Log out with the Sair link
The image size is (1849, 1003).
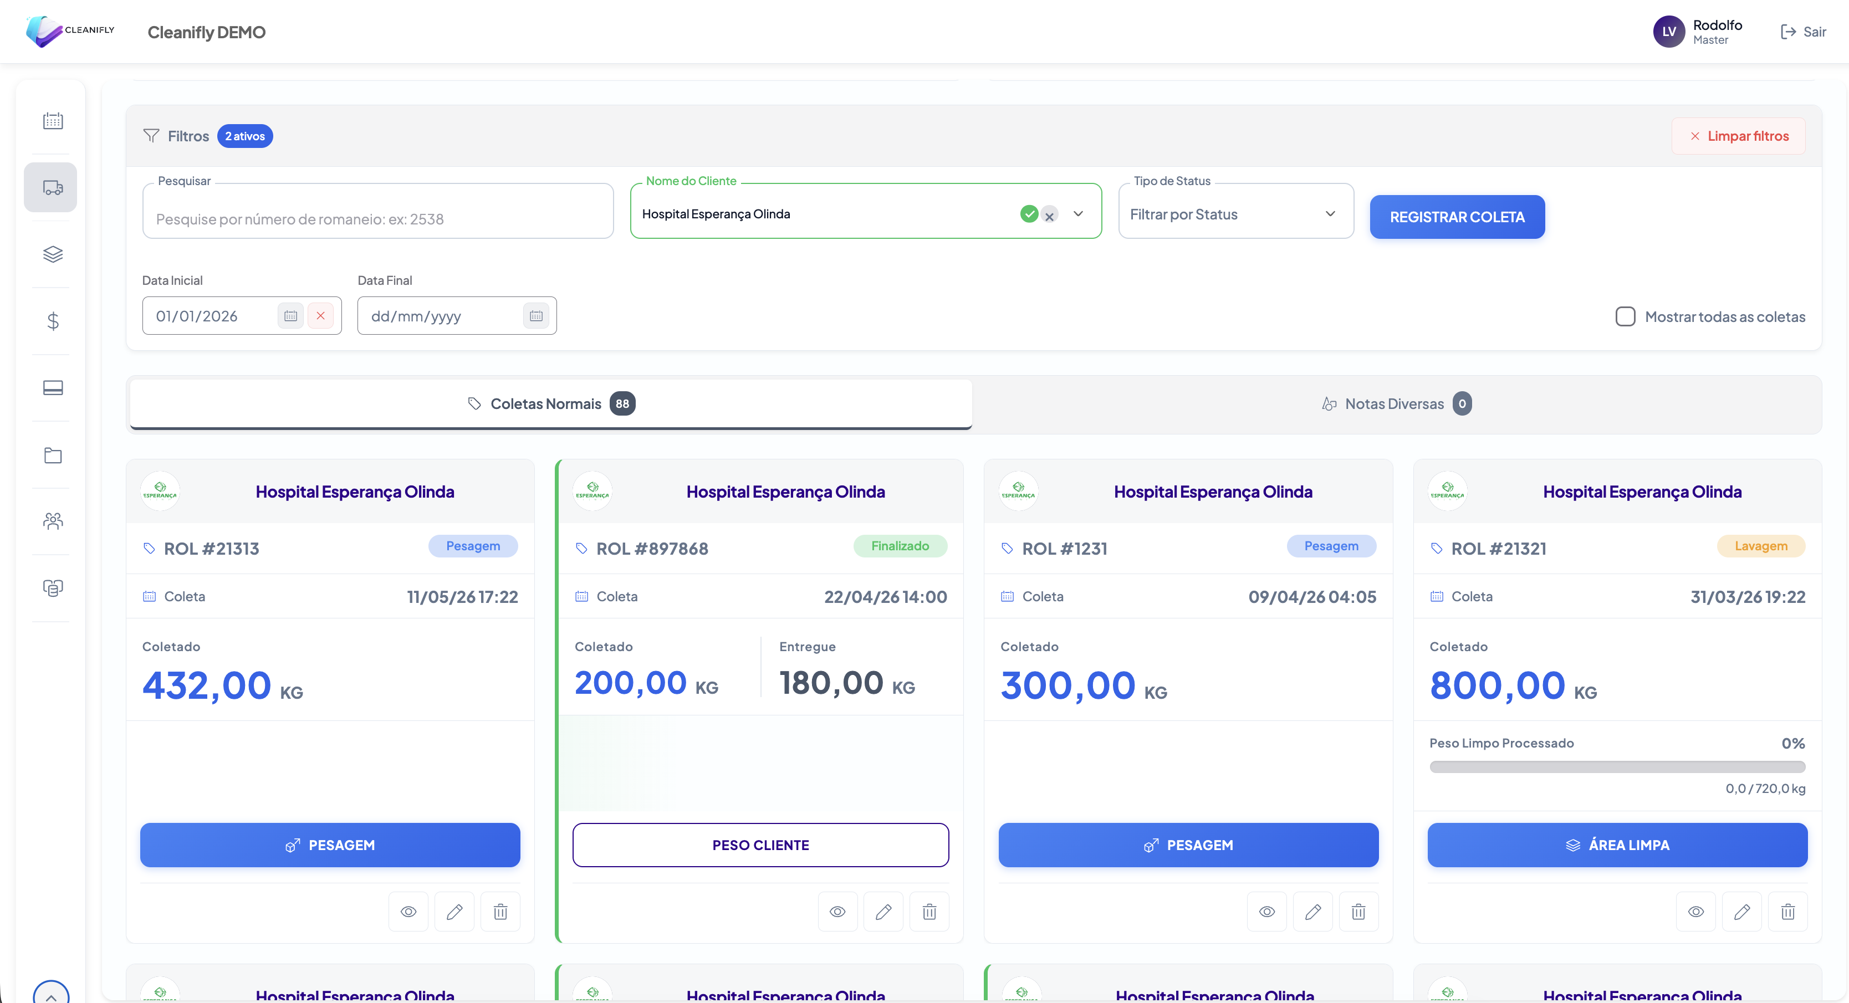[1803, 32]
